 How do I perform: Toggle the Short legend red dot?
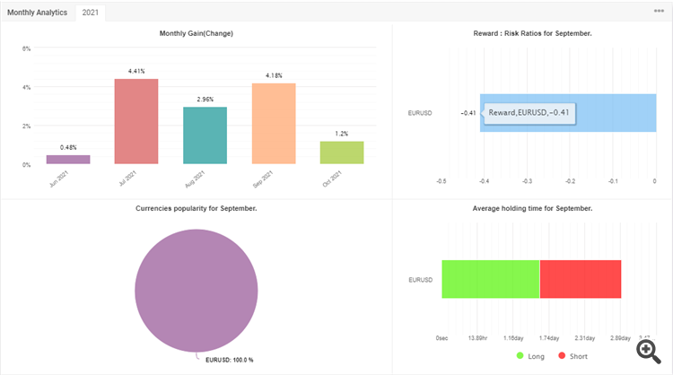[562, 355]
